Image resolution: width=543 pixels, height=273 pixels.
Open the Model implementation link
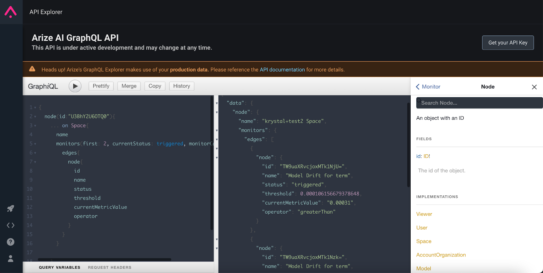tap(424, 268)
